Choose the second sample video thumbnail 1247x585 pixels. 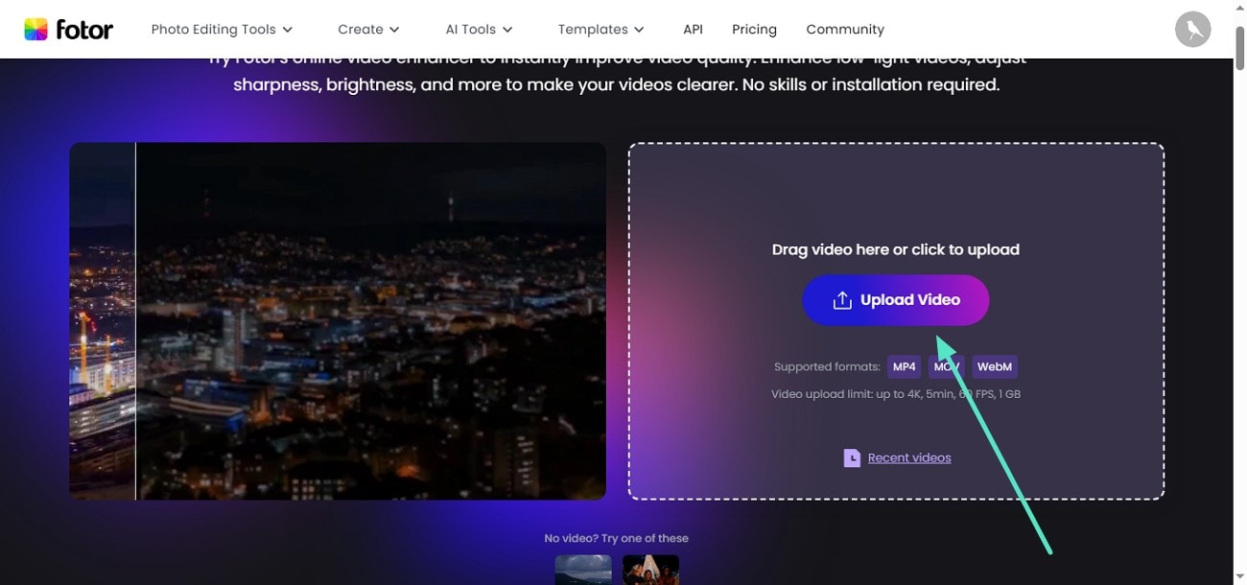pyautogui.click(x=650, y=570)
